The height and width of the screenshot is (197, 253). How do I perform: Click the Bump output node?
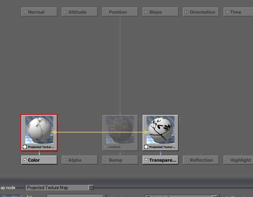120,160
